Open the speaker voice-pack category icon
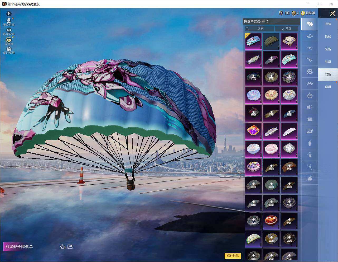The height and width of the screenshot is (262, 338). (x=310, y=107)
